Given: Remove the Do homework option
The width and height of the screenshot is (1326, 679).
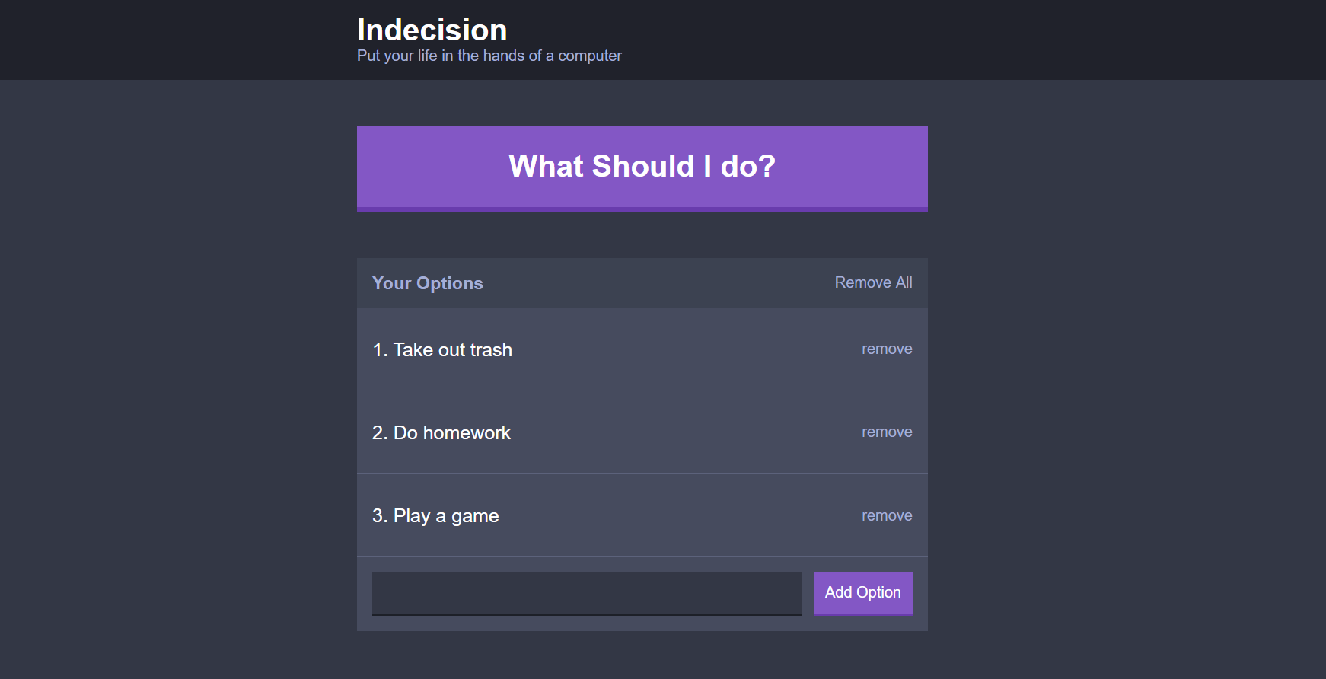Looking at the screenshot, I should tap(886, 432).
